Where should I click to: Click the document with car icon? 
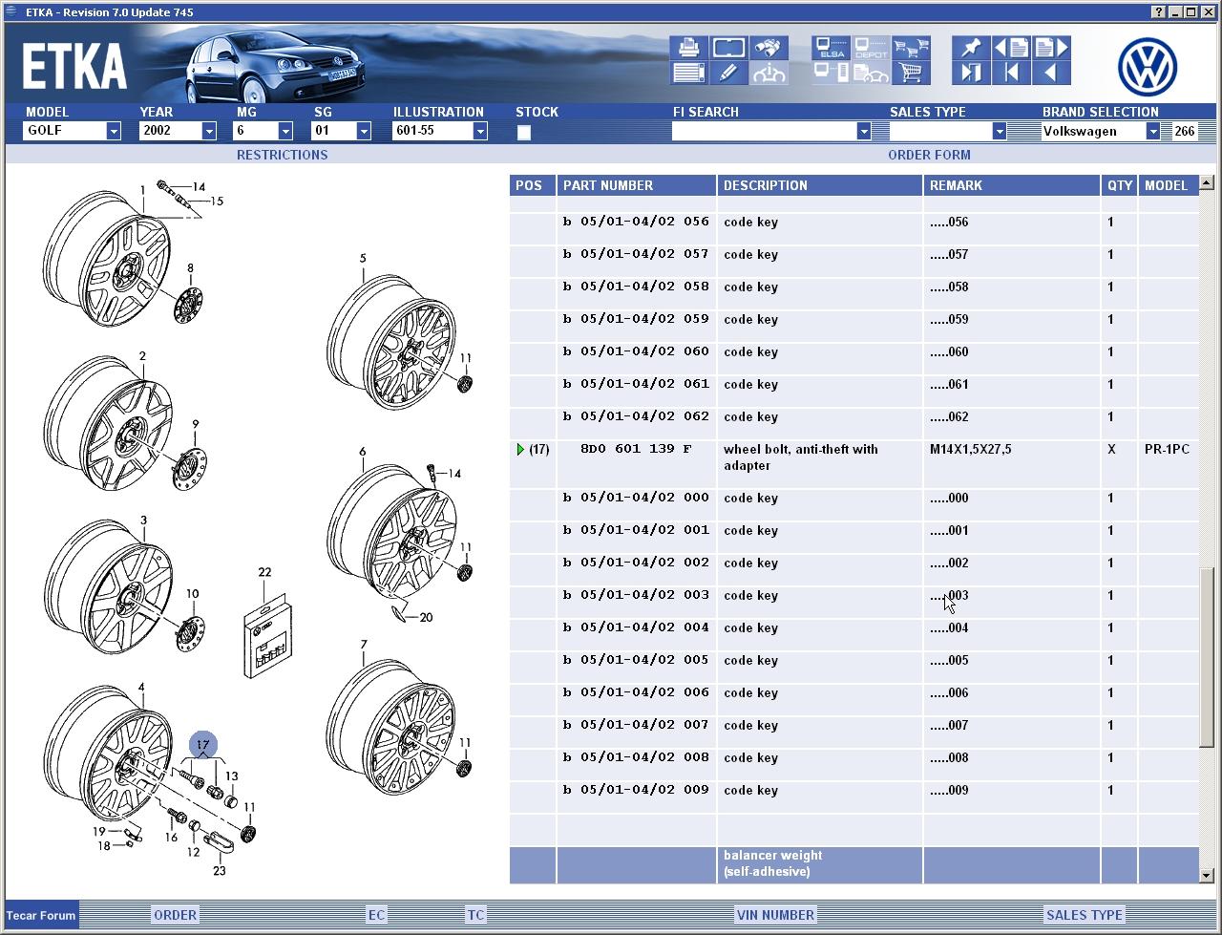pos(871,73)
